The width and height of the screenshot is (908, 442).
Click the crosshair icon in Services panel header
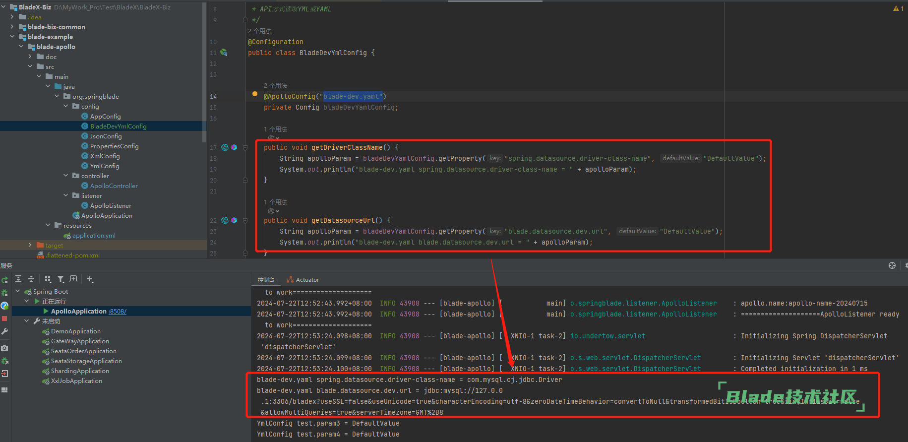892,265
